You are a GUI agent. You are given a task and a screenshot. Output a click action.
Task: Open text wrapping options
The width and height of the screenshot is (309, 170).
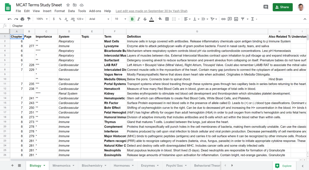(x=205, y=19)
